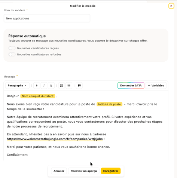Apply italic formatting to message text
The image size is (177, 178).
[44, 86]
